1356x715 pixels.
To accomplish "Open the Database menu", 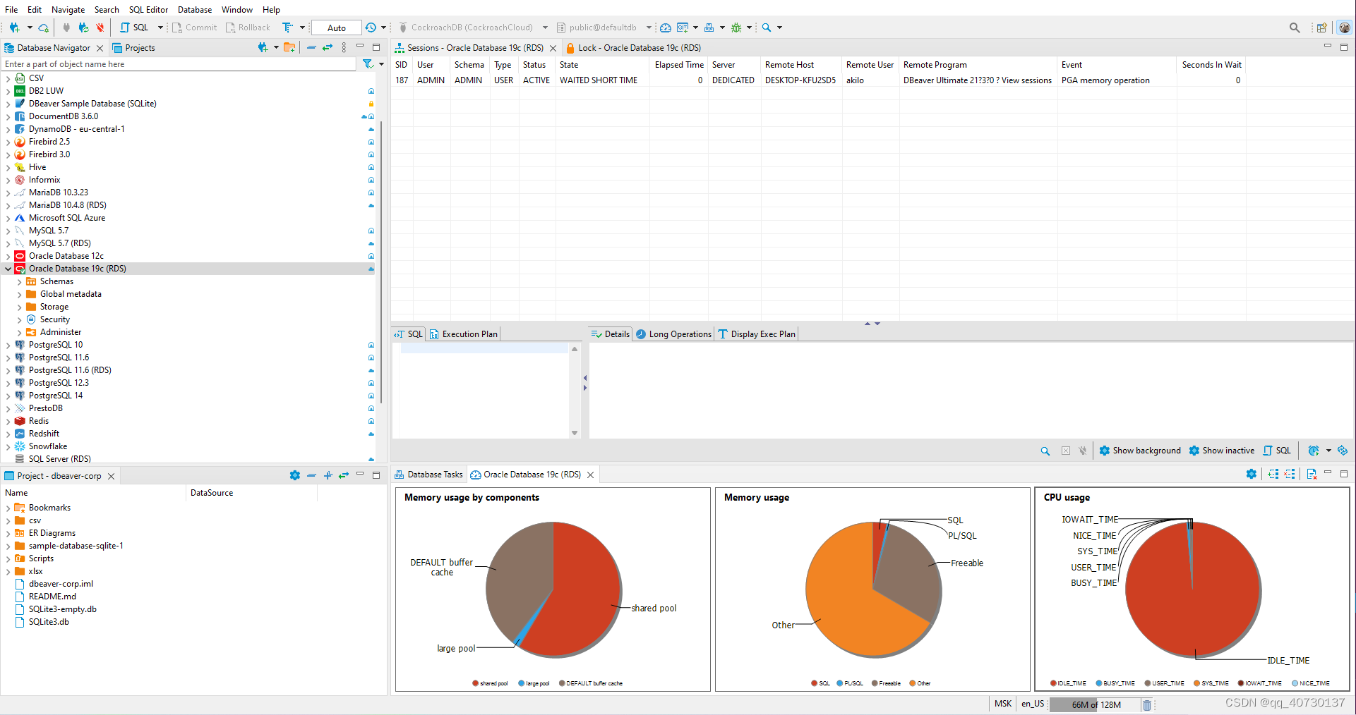I will tap(195, 9).
